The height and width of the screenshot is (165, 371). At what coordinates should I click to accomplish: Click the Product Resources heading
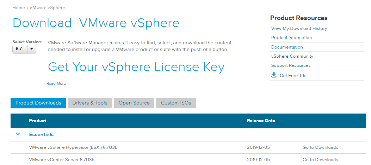[x=299, y=18]
